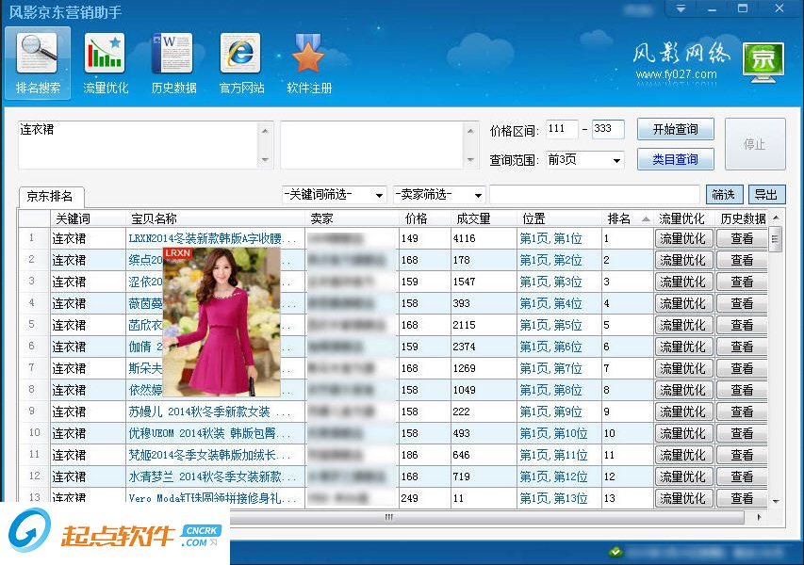Focus the keyword box containing 连衣裙
This screenshot has height=565, width=804.
(139, 145)
